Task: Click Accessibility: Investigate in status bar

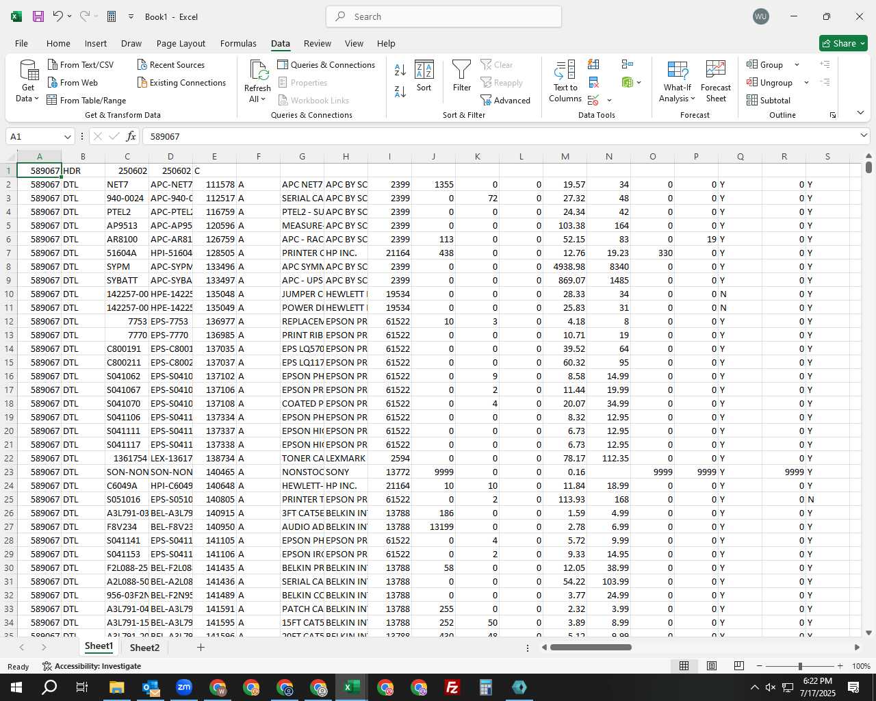Action: click(x=92, y=666)
